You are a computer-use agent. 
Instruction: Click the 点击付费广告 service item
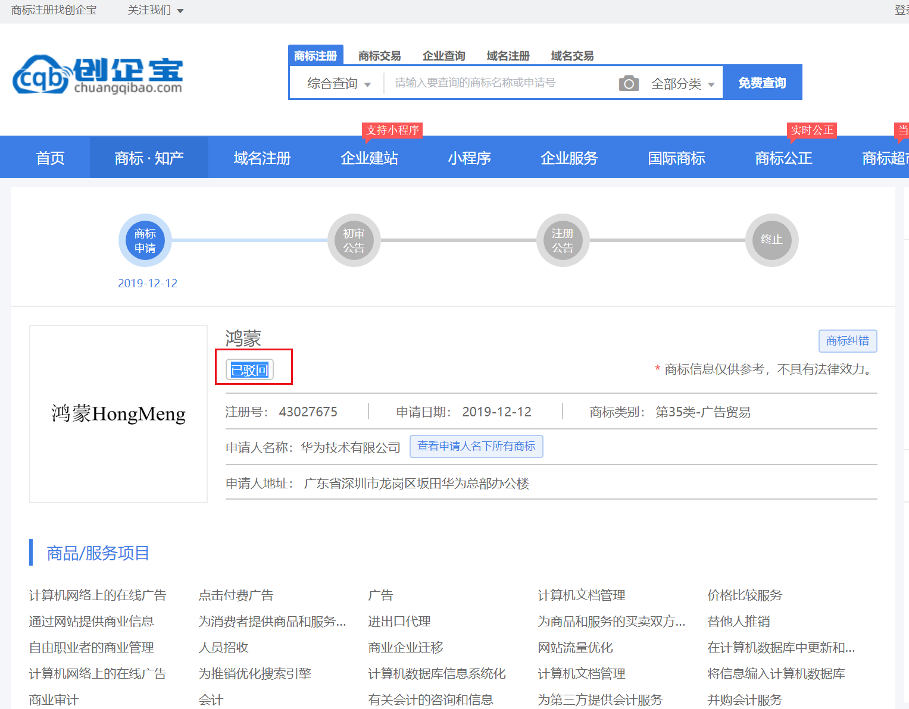pos(236,595)
